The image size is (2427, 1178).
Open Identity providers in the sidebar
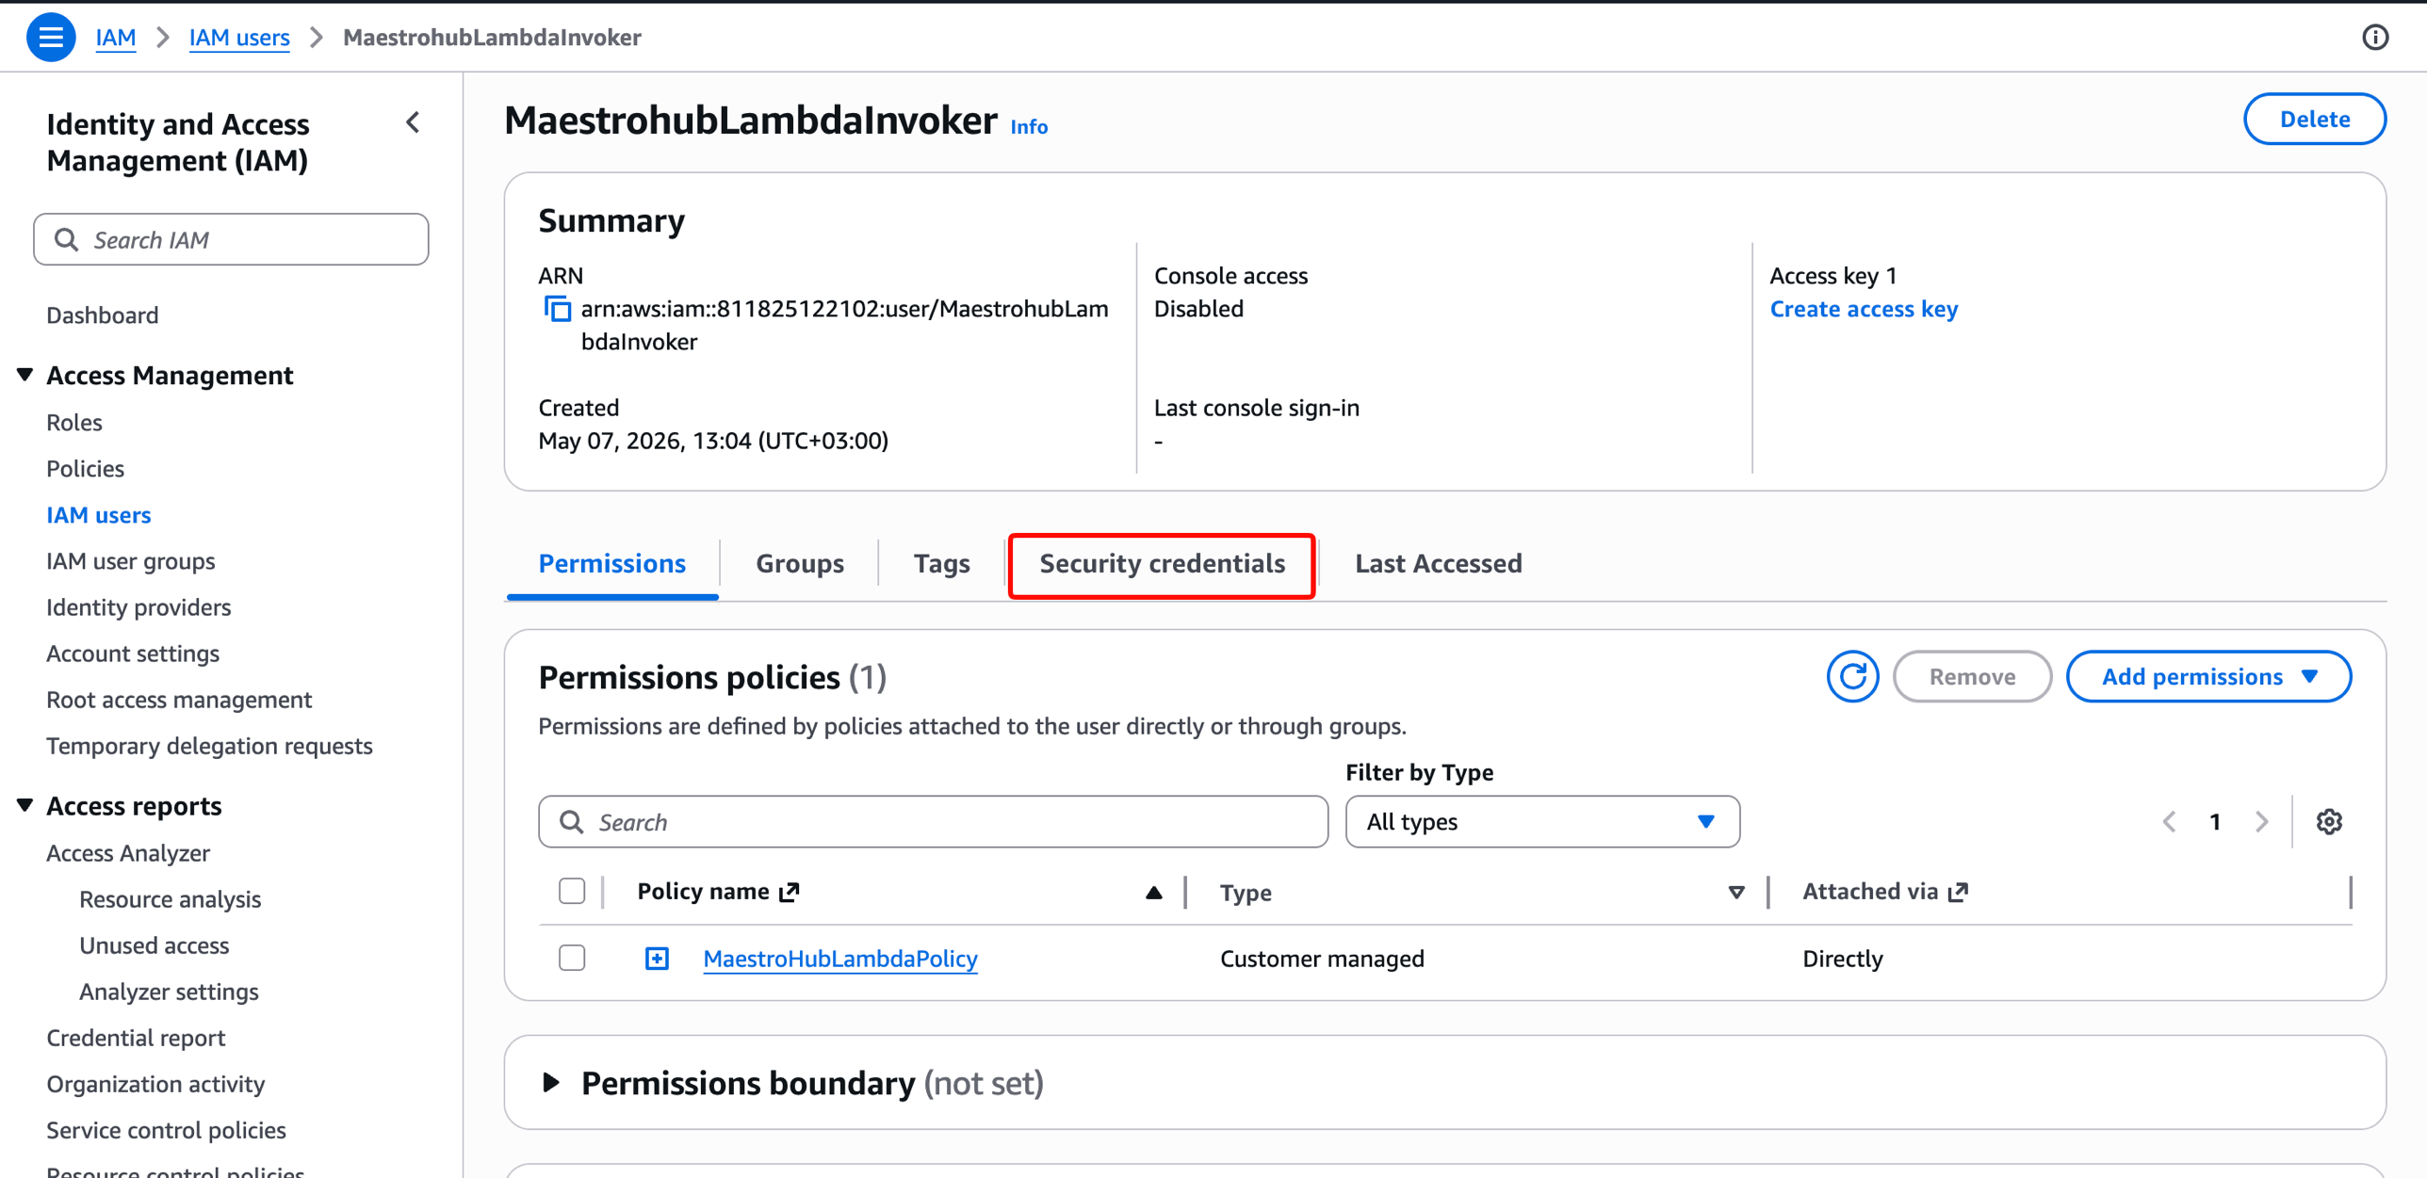pyautogui.click(x=138, y=606)
